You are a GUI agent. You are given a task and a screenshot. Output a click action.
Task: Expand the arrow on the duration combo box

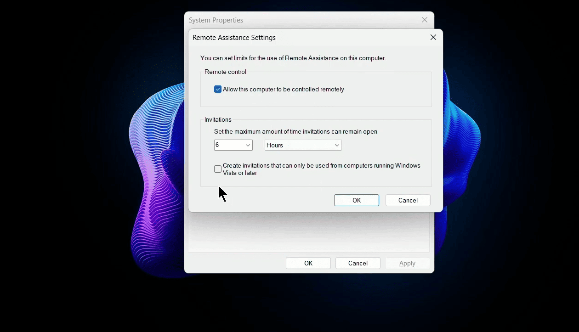[x=248, y=145]
